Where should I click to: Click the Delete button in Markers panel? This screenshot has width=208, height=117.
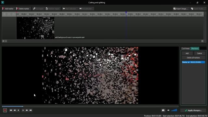pos(200,53)
